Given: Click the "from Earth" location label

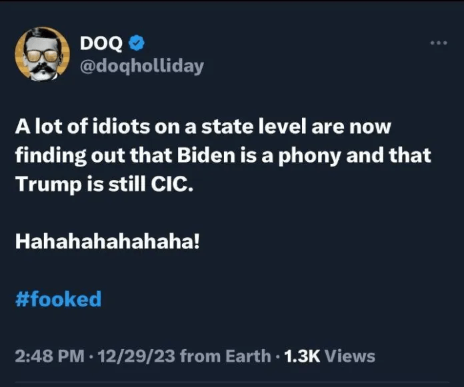Looking at the screenshot, I should click(225, 356).
